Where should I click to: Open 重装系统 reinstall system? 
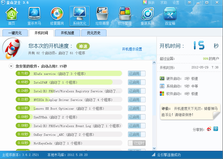148,16
